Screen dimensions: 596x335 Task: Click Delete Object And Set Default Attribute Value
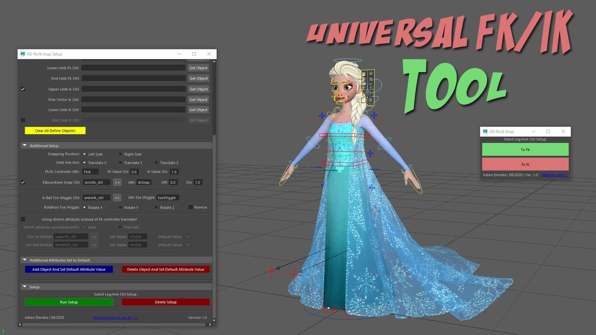click(166, 269)
